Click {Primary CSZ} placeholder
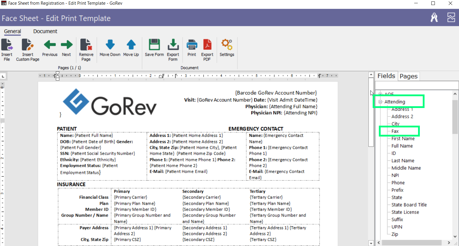 (x=127, y=240)
